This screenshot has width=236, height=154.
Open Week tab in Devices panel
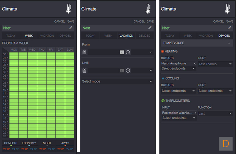(x=188, y=36)
